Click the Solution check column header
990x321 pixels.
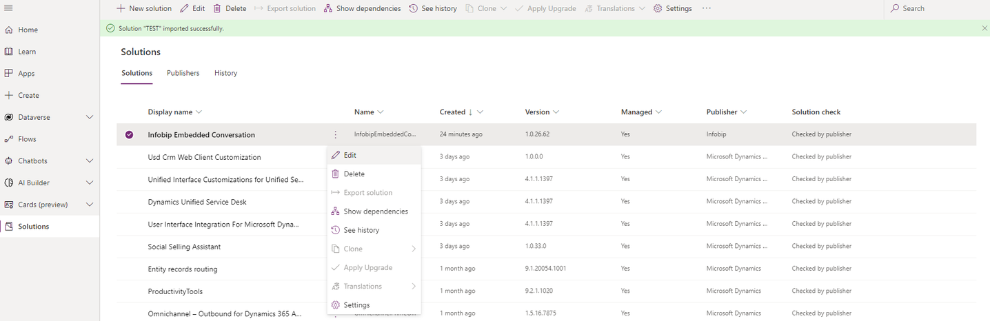pyautogui.click(x=816, y=112)
